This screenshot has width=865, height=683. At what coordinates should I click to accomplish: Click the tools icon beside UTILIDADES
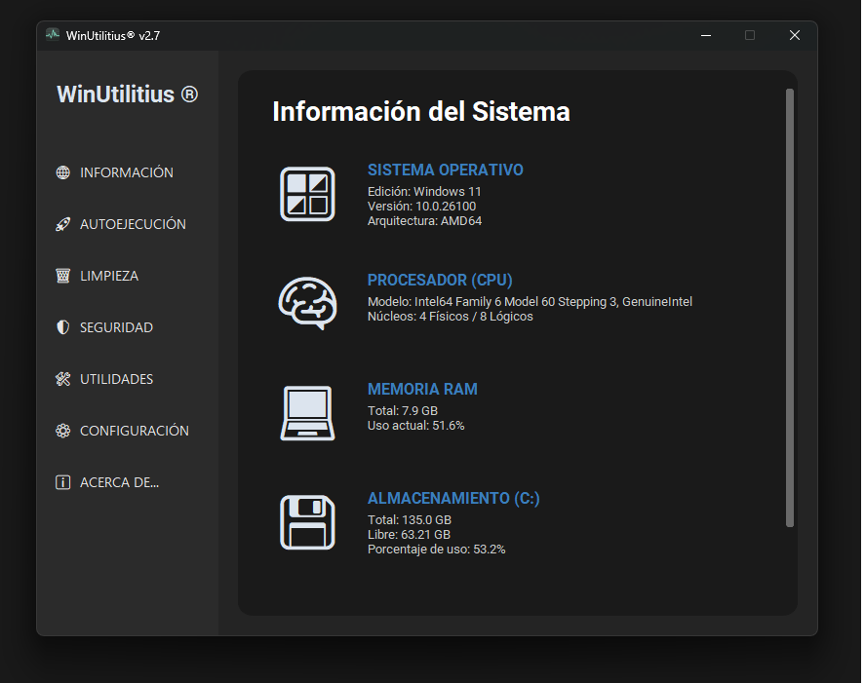click(x=63, y=379)
